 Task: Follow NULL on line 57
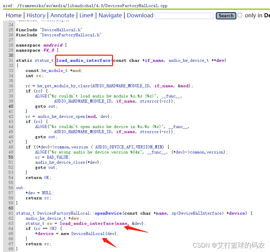click(47, 193)
